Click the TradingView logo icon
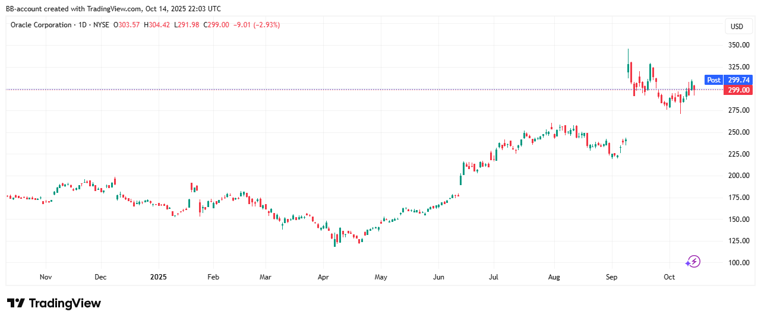761x321 pixels. (x=15, y=303)
